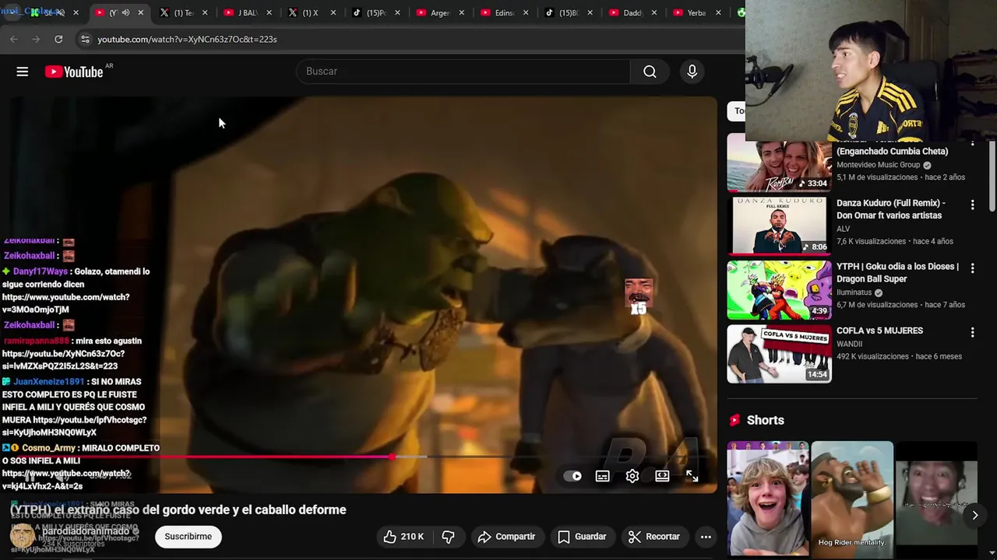The height and width of the screenshot is (560, 997).
Task: Toggle subtitles in the video player
Action: click(603, 476)
